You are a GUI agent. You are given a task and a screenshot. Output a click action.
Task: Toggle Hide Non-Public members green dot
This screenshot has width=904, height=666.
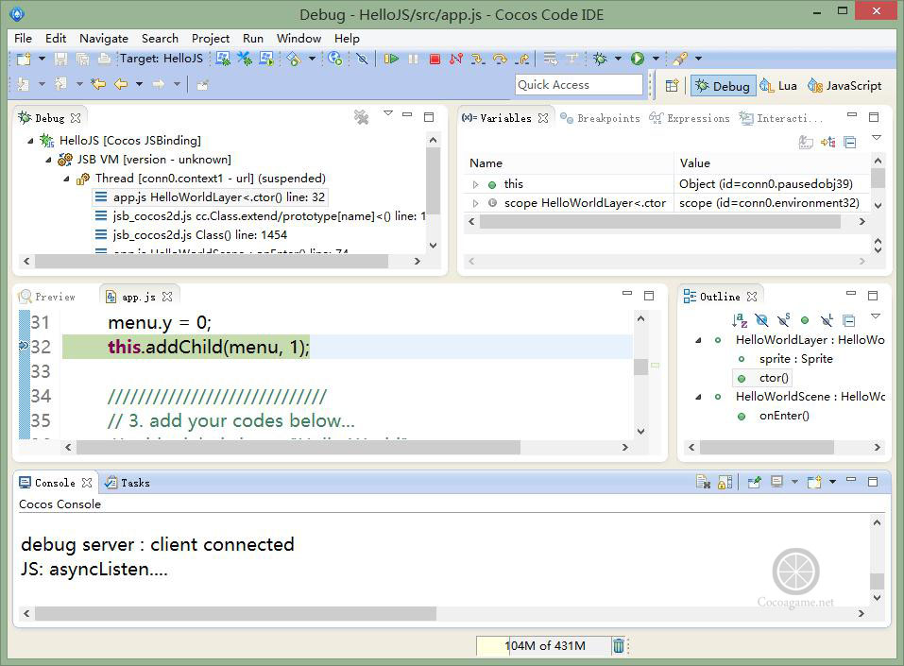click(805, 320)
